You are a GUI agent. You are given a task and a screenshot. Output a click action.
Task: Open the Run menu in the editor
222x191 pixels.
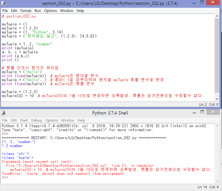pyautogui.click(x=38, y=11)
